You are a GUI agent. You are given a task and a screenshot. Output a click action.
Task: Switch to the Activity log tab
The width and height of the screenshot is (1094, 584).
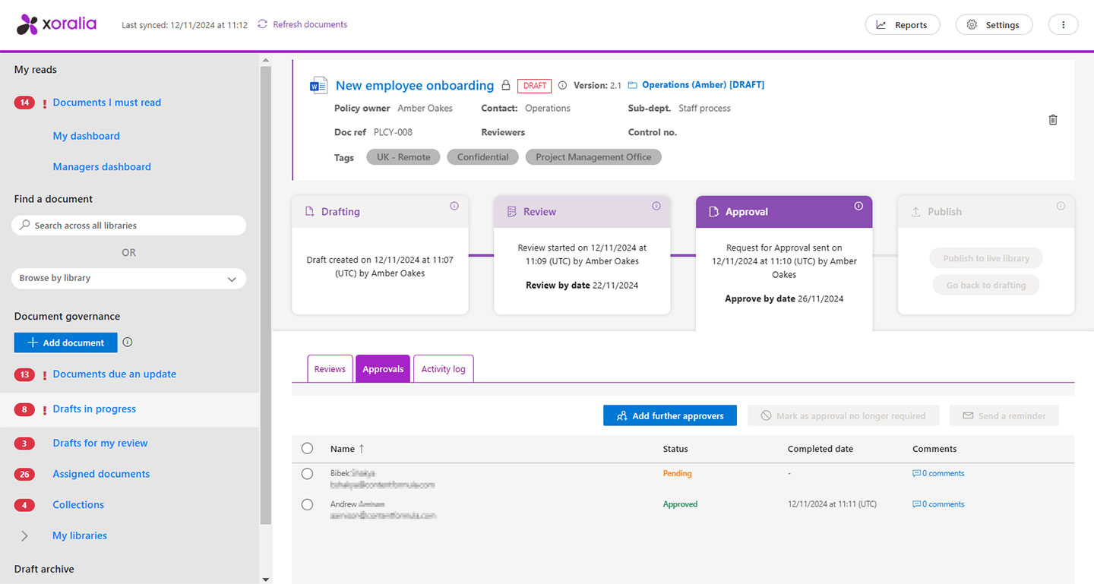443,369
